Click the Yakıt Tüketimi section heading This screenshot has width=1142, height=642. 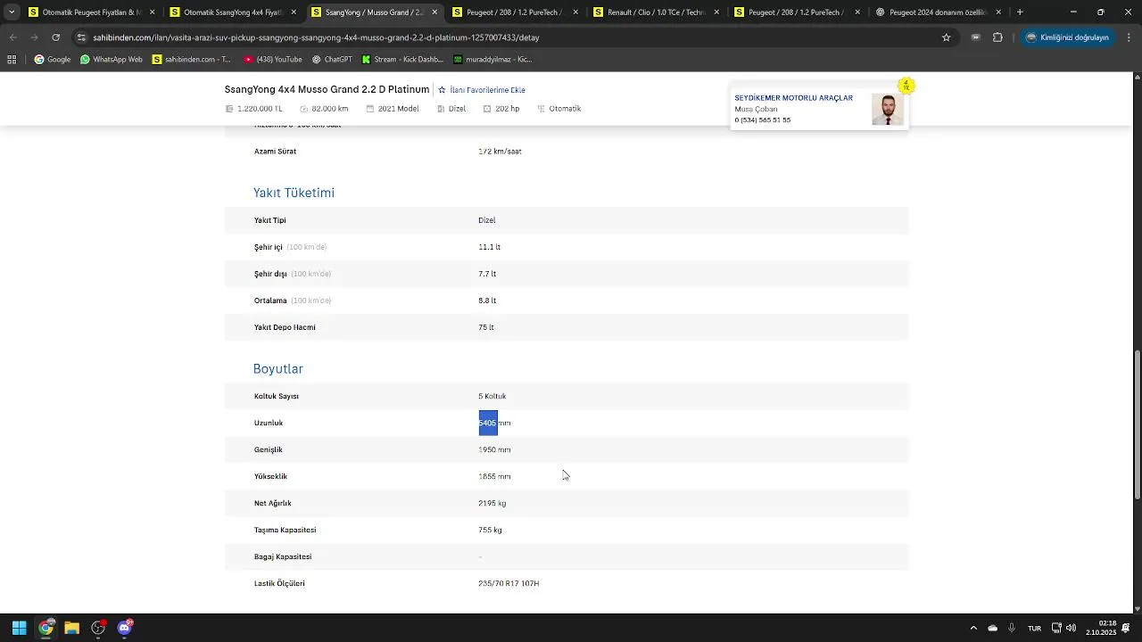pyautogui.click(x=294, y=193)
